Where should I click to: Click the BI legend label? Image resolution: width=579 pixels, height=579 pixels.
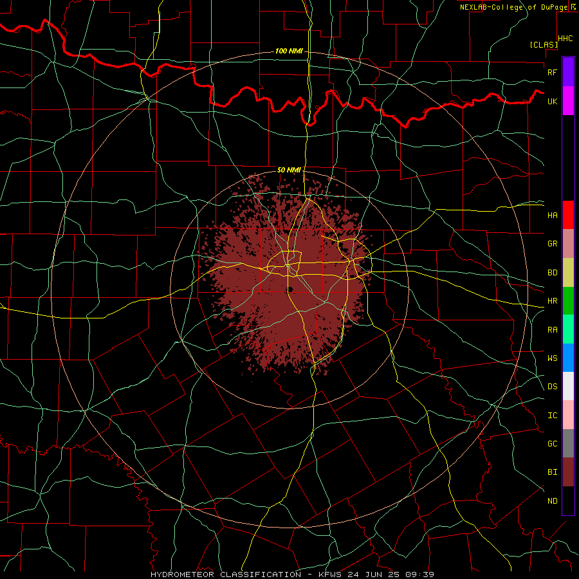point(552,472)
